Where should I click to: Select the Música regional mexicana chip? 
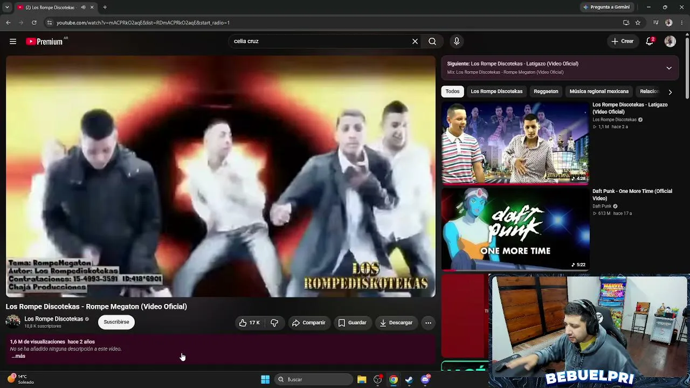(599, 92)
